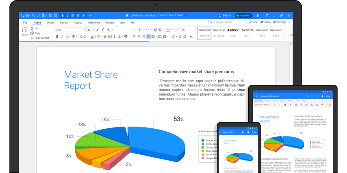The height and width of the screenshot is (173, 347).
Task: Open notifications with the bell icon
Action: click(258, 15)
